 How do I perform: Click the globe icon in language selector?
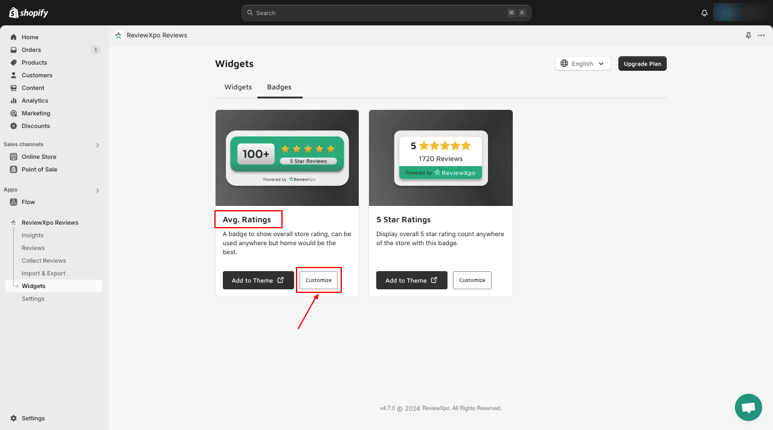click(564, 63)
